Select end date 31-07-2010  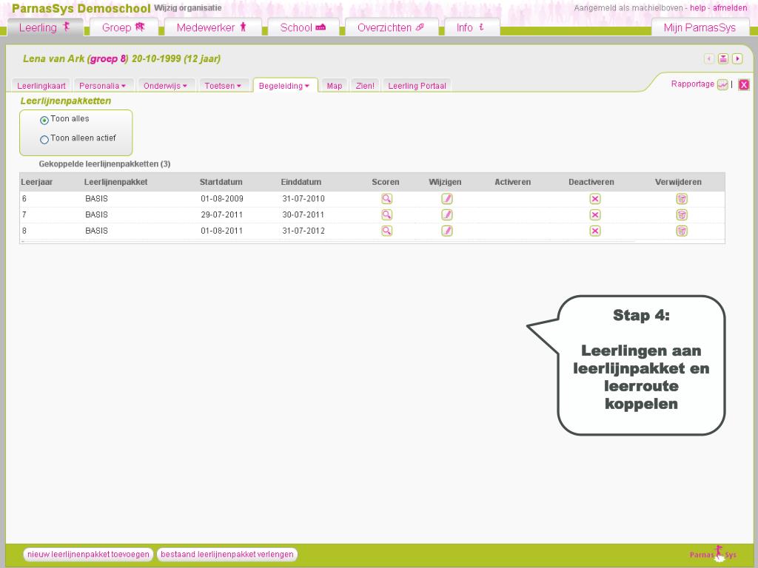click(303, 198)
